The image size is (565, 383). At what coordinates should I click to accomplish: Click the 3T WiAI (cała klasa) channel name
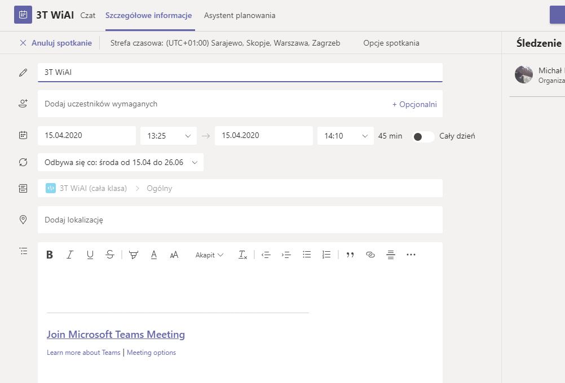click(94, 188)
